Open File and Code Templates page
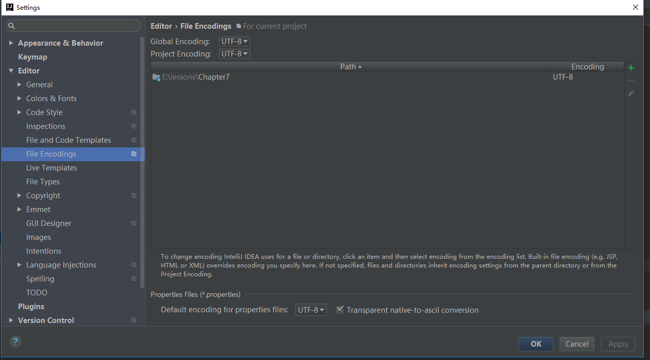The height and width of the screenshot is (360, 650). (68, 140)
